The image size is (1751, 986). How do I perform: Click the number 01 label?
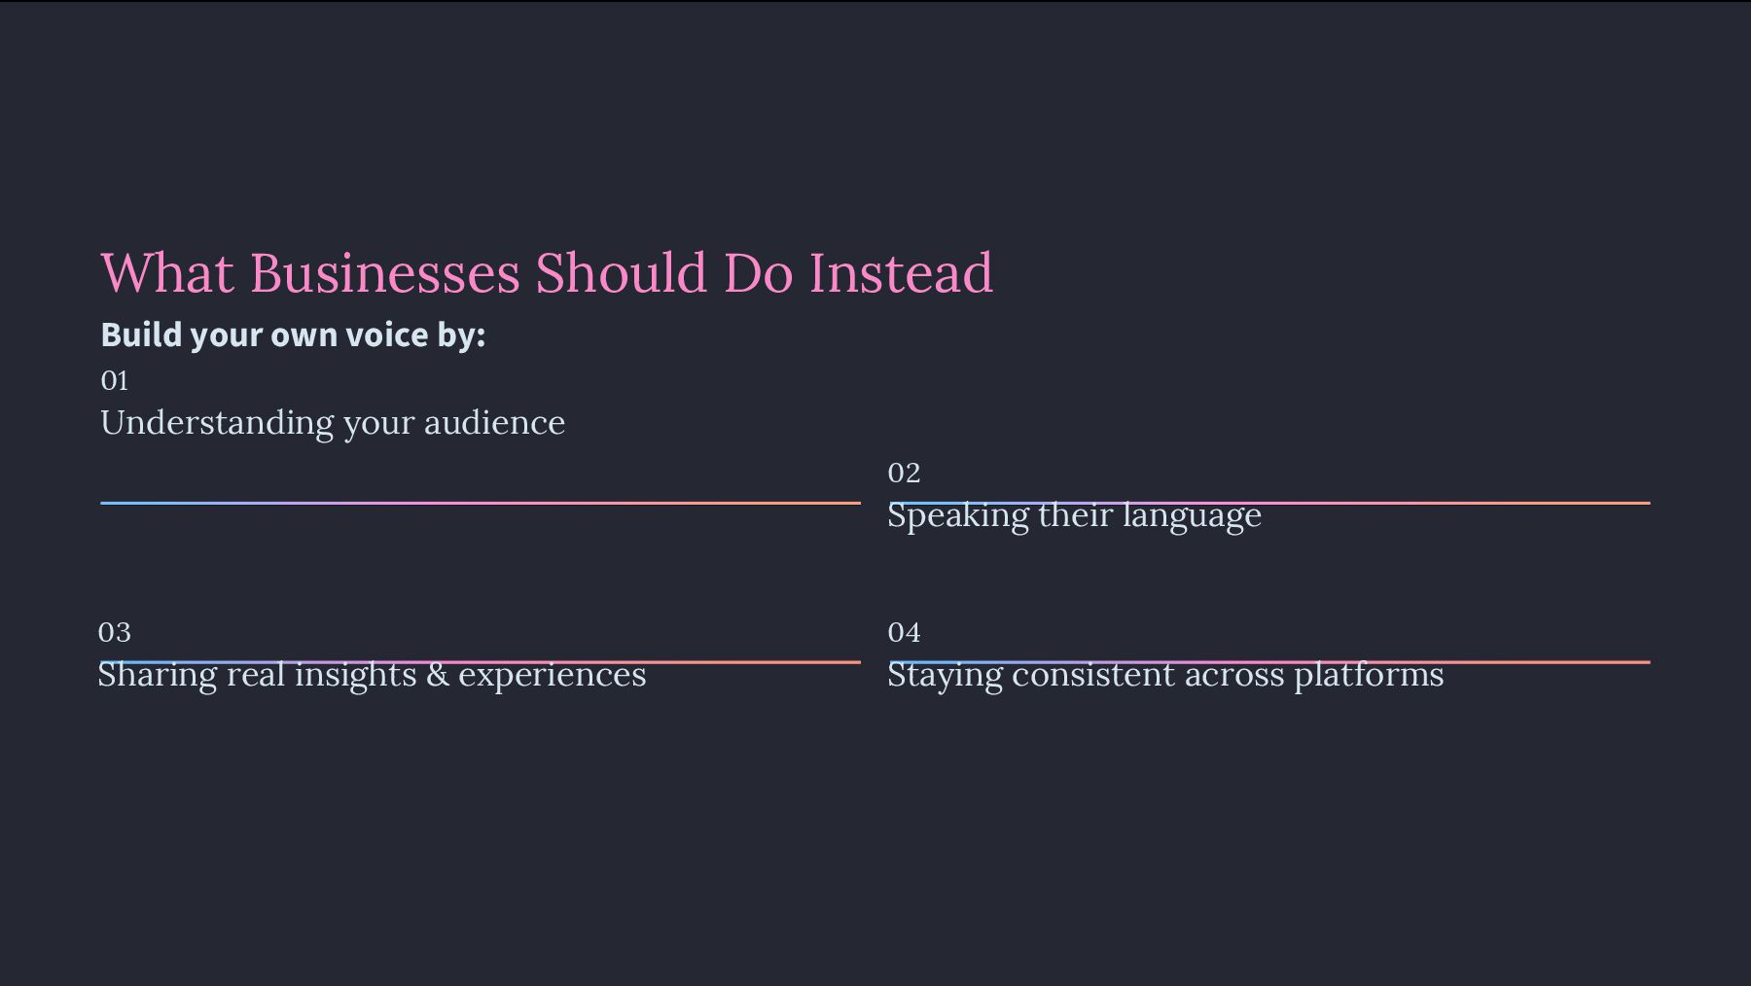[x=115, y=380]
